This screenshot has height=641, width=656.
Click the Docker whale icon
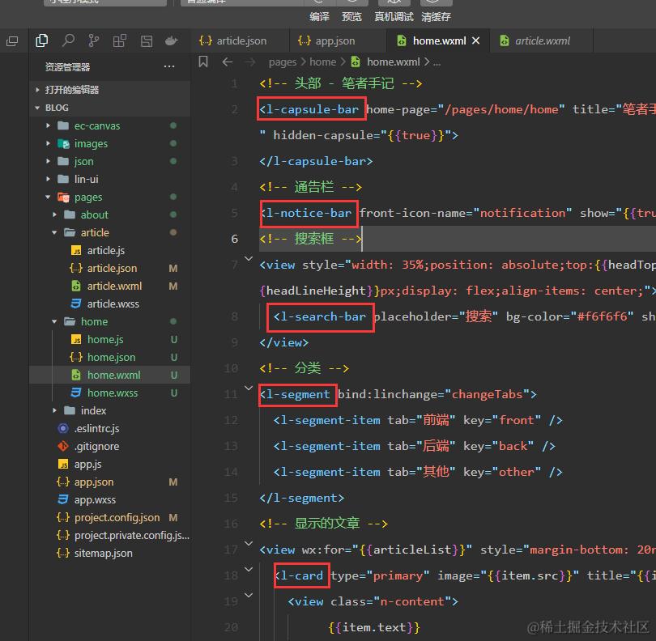click(x=171, y=40)
